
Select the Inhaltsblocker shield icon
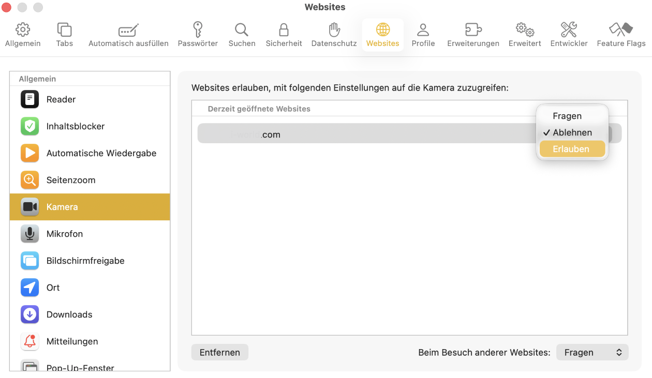pyautogui.click(x=29, y=126)
